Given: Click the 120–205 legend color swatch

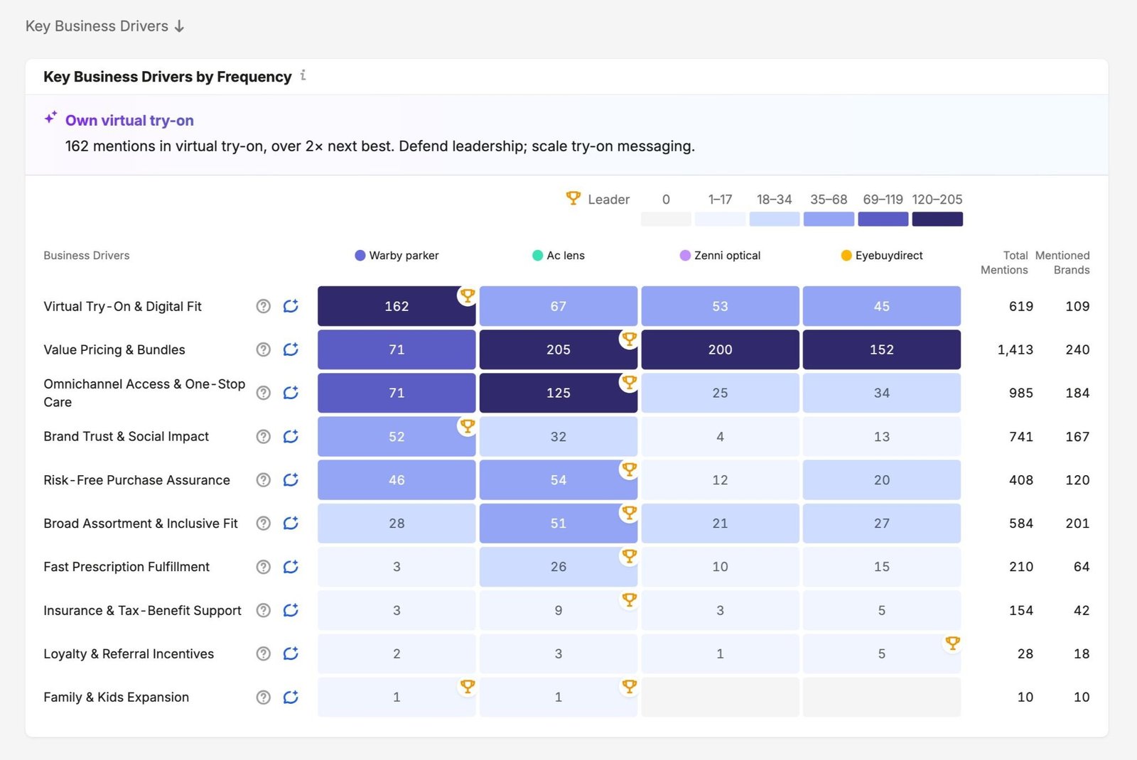Looking at the screenshot, I should pos(937,219).
